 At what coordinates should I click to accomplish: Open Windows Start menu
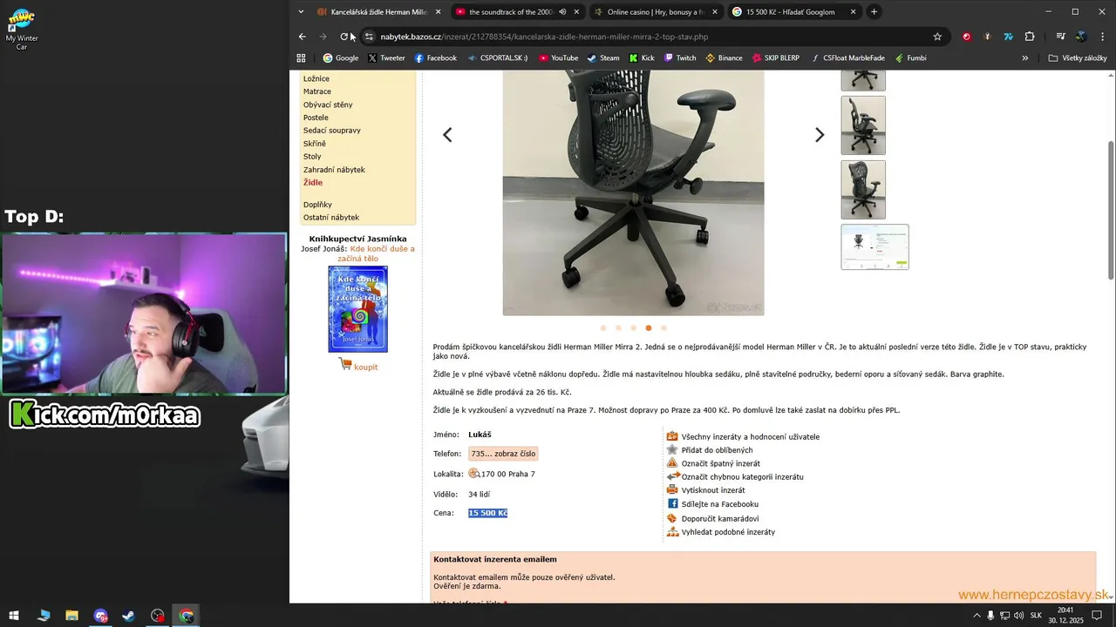coord(15,616)
